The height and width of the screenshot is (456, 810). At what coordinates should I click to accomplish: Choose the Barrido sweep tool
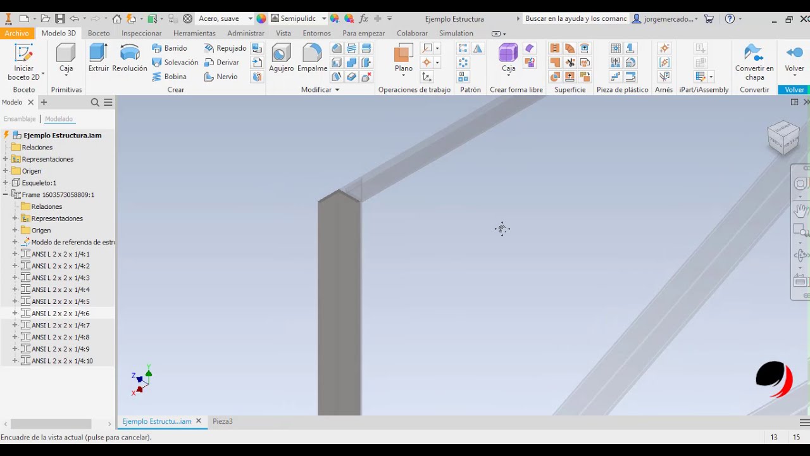[x=170, y=48]
